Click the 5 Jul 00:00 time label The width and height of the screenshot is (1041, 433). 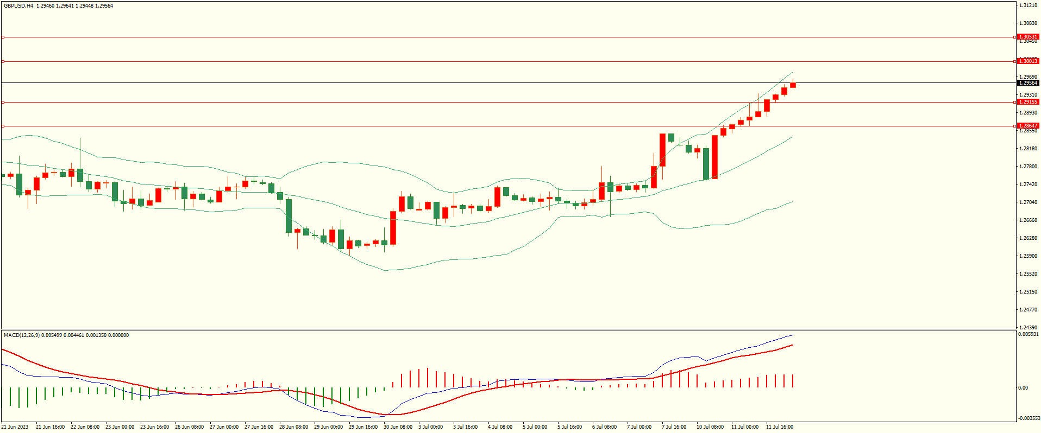click(535, 427)
